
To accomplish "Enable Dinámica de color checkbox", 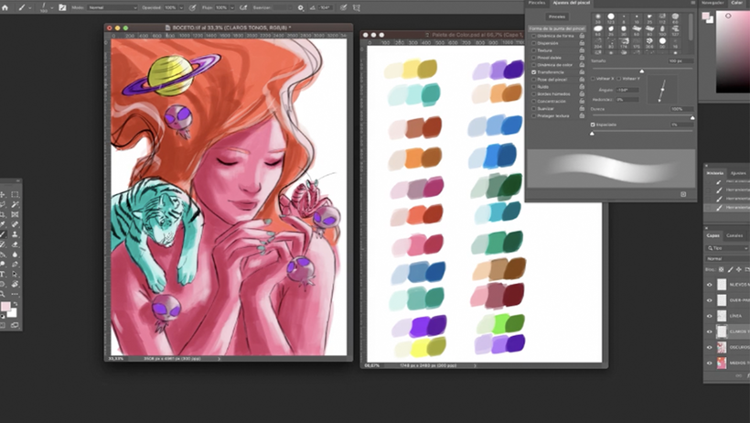I will 534,65.
